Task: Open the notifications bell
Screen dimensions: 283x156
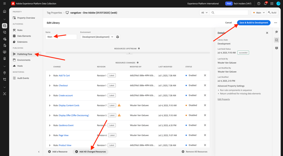Action: [265, 3]
